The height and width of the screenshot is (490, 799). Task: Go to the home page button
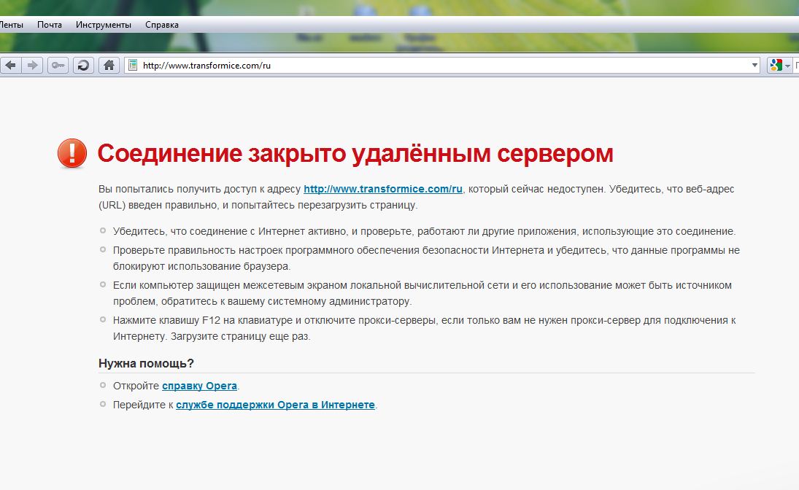109,65
